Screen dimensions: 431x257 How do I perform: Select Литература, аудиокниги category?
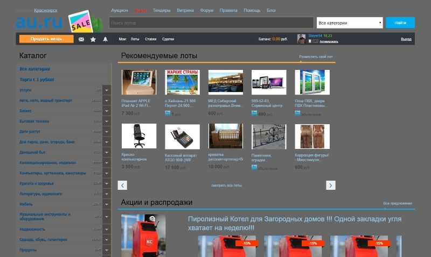40,194
